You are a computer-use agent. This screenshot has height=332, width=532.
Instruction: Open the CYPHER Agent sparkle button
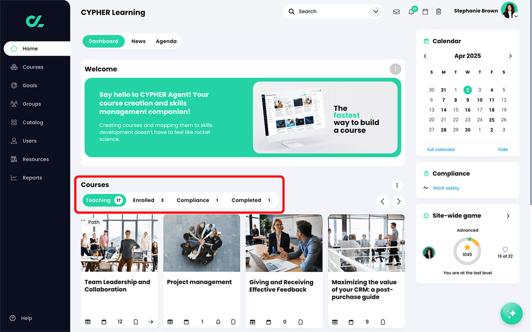point(512,314)
